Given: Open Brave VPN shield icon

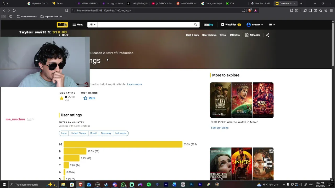Looking at the screenshot, I should [x=326, y=10].
